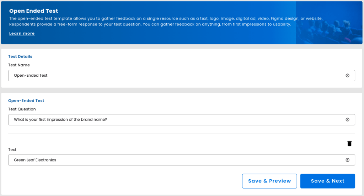Open the Learn more link
This screenshot has width=364, height=196.
(x=22, y=33)
